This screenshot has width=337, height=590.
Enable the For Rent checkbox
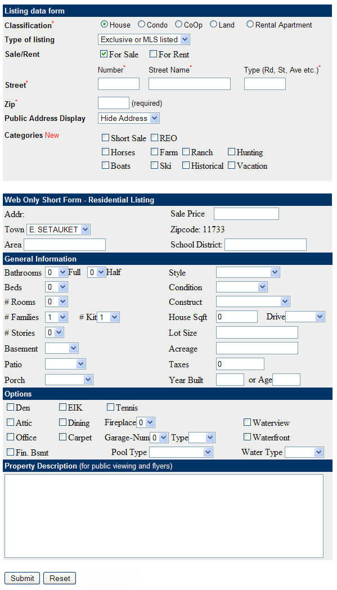[x=153, y=54]
